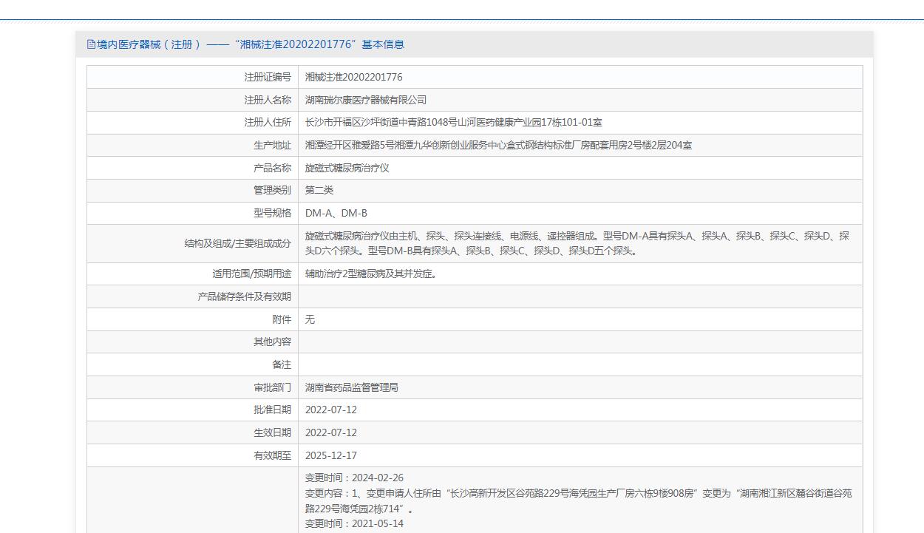Click the document icon beside the panel title
The width and height of the screenshot is (924, 533).
pyautogui.click(x=92, y=44)
